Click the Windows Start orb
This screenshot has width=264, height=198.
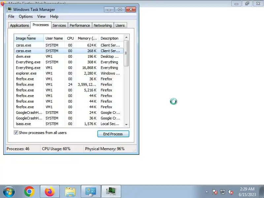click(x=9, y=191)
